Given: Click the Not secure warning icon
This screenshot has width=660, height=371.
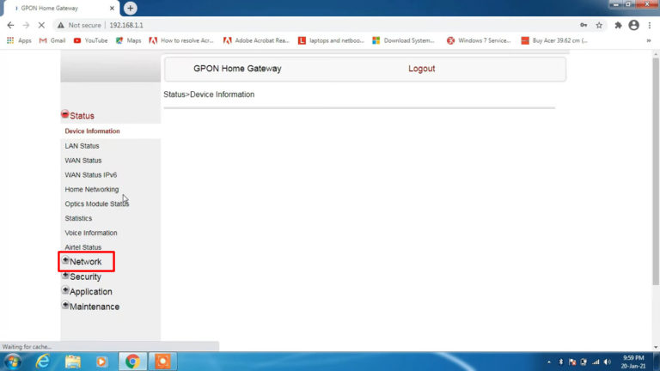Looking at the screenshot, I should [x=61, y=25].
